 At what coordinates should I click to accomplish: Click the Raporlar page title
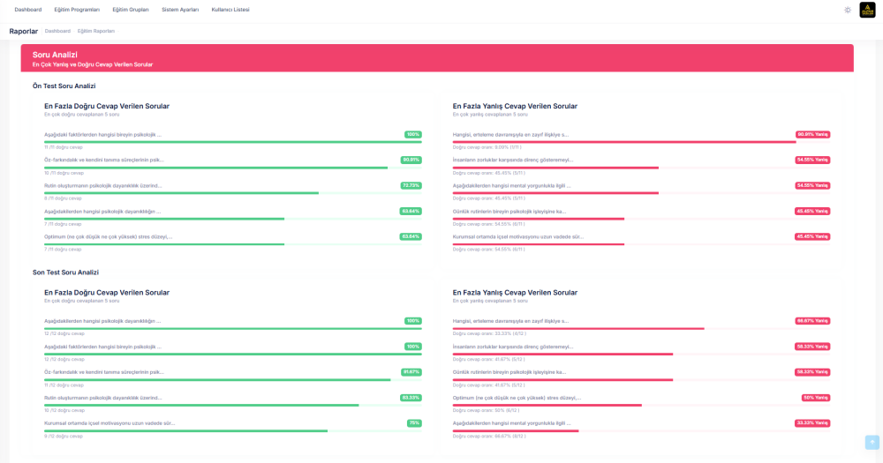23,31
